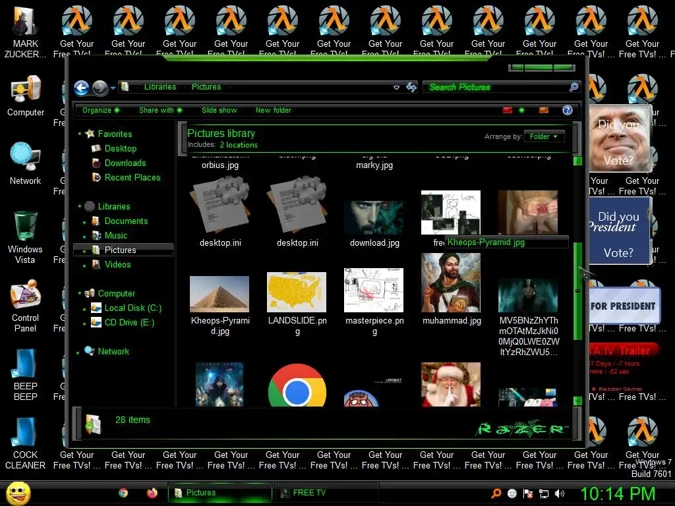Screen dimensions: 675x506
Task: Select the muhammad.jpg file
Action: 451,282
